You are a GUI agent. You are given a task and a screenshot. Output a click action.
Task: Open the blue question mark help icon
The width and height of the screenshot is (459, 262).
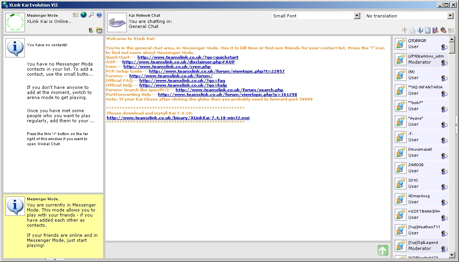(99, 15)
